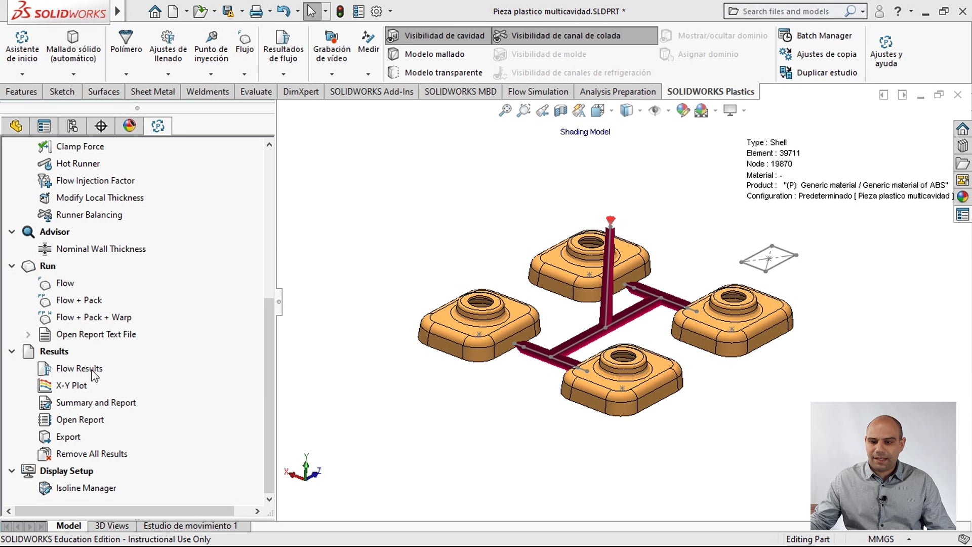Expand the SOLIDWORKS menu flyout arrow
Viewport: 972px width, 547px height.
point(117,11)
